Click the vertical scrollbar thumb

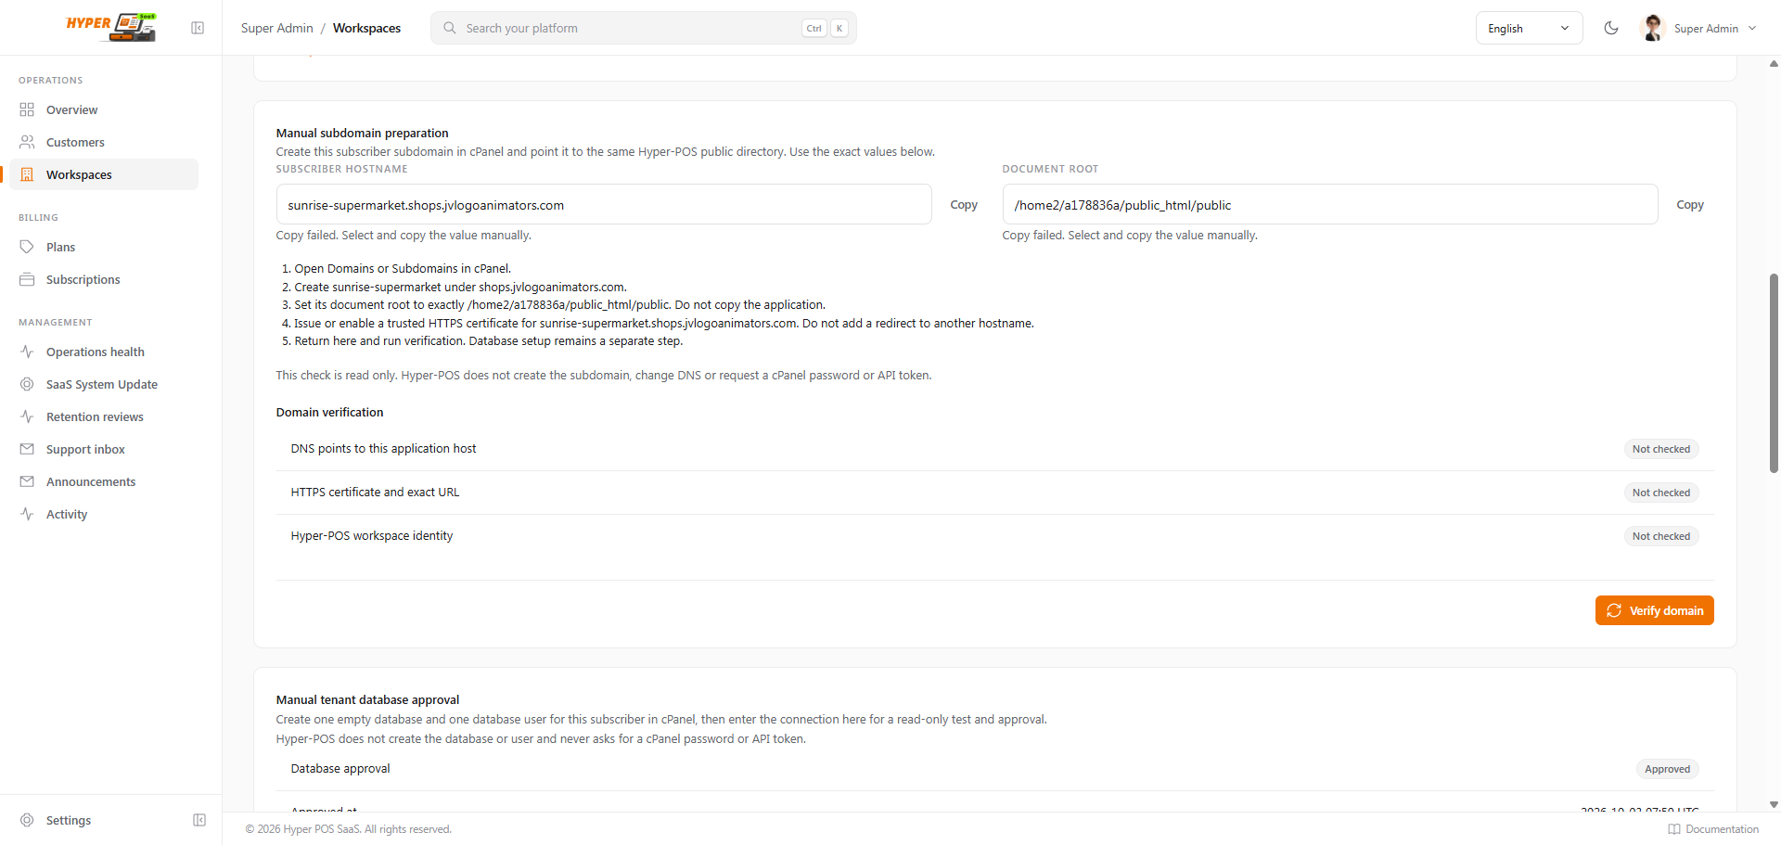pos(1774,373)
